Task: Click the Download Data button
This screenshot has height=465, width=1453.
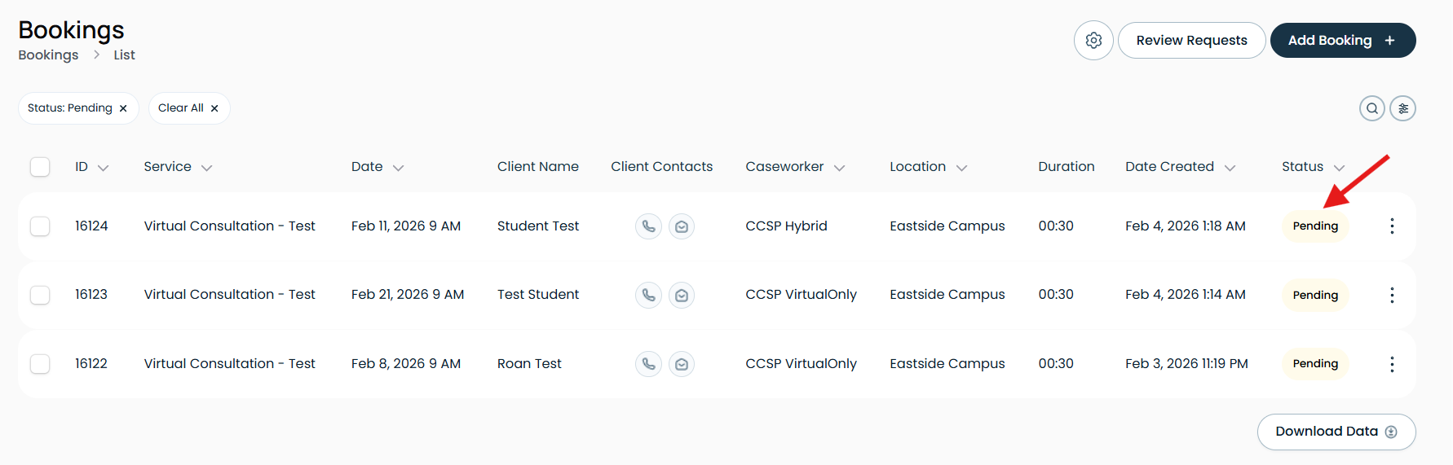Action: click(x=1336, y=432)
